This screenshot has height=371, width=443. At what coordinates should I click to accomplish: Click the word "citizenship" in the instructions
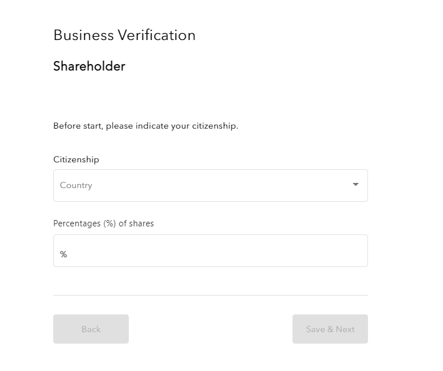click(216, 126)
